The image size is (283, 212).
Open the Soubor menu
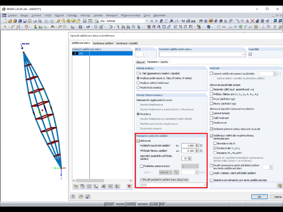pos(12,16)
